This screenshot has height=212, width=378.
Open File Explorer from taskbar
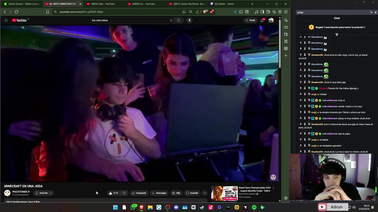pos(150,207)
